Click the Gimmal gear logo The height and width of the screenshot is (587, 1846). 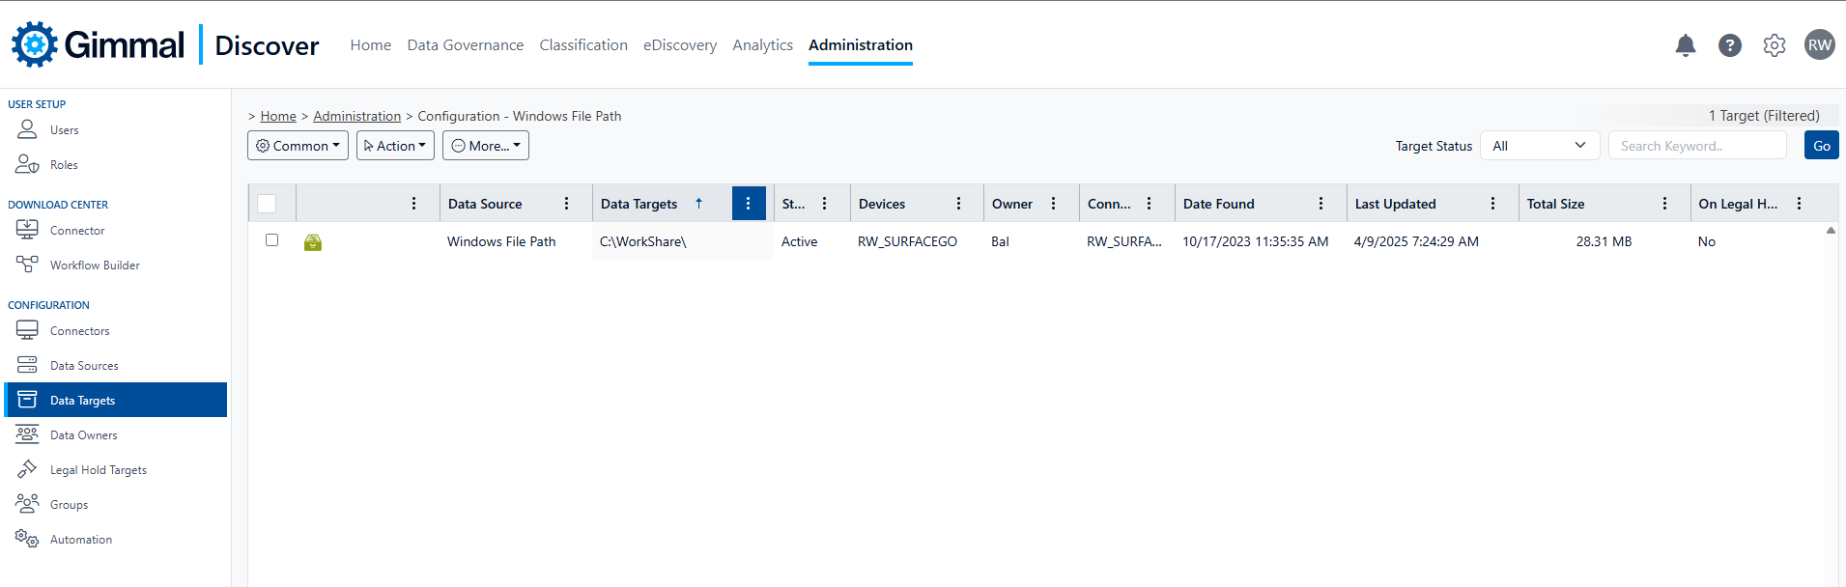35,44
